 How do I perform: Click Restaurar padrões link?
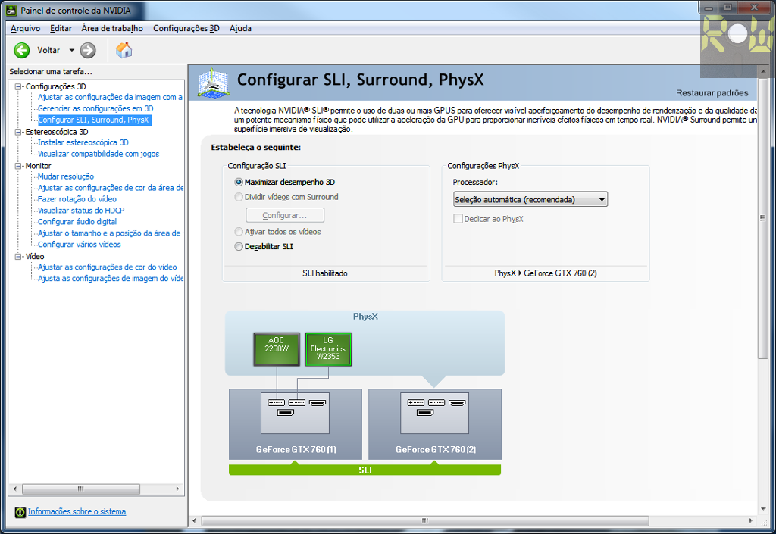(x=712, y=93)
